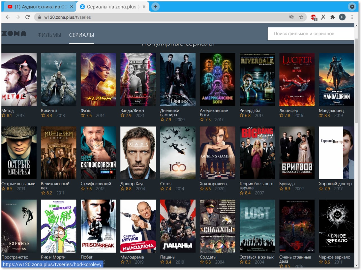Viewport: 361px width, 270px height.
Task: Open the LOST series poster
Action: point(257,226)
